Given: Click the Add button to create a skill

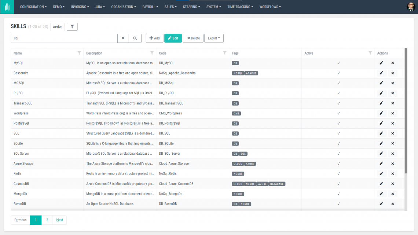Looking at the screenshot, I should coord(154,38).
